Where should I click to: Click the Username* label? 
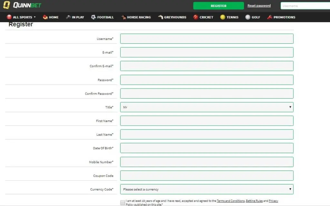click(x=105, y=39)
